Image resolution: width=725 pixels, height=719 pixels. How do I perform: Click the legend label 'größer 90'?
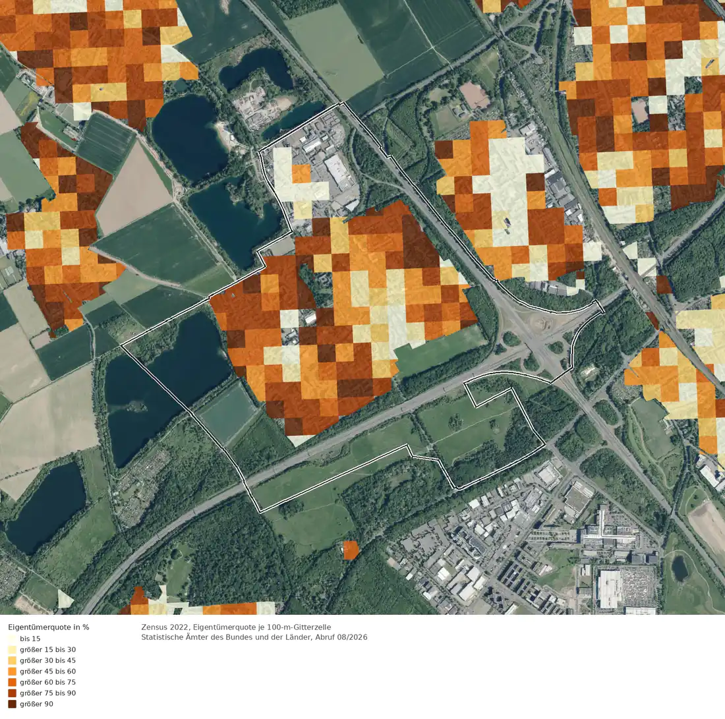[36, 704]
